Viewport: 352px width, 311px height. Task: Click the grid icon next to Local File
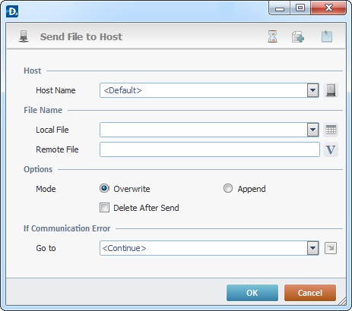(331, 130)
